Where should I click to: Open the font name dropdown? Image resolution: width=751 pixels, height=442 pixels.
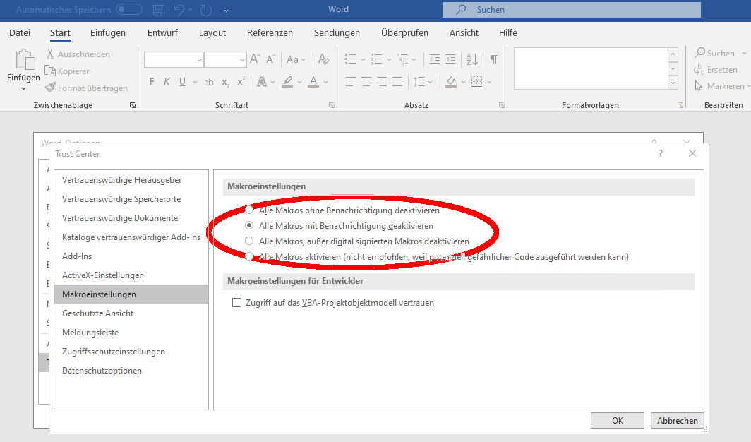click(x=198, y=60)
